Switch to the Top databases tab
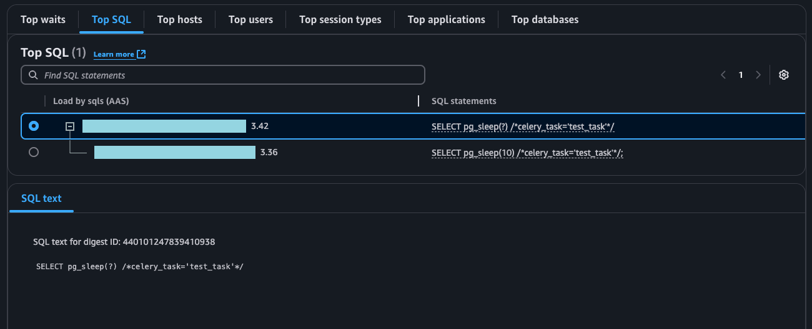This screenshot has height=329, width=812. point(545,19)
